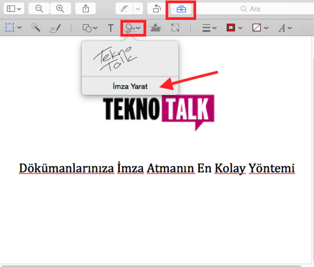The image size is (314, 267).
Task: Click the Ara search field
Action: pos(254,9)
